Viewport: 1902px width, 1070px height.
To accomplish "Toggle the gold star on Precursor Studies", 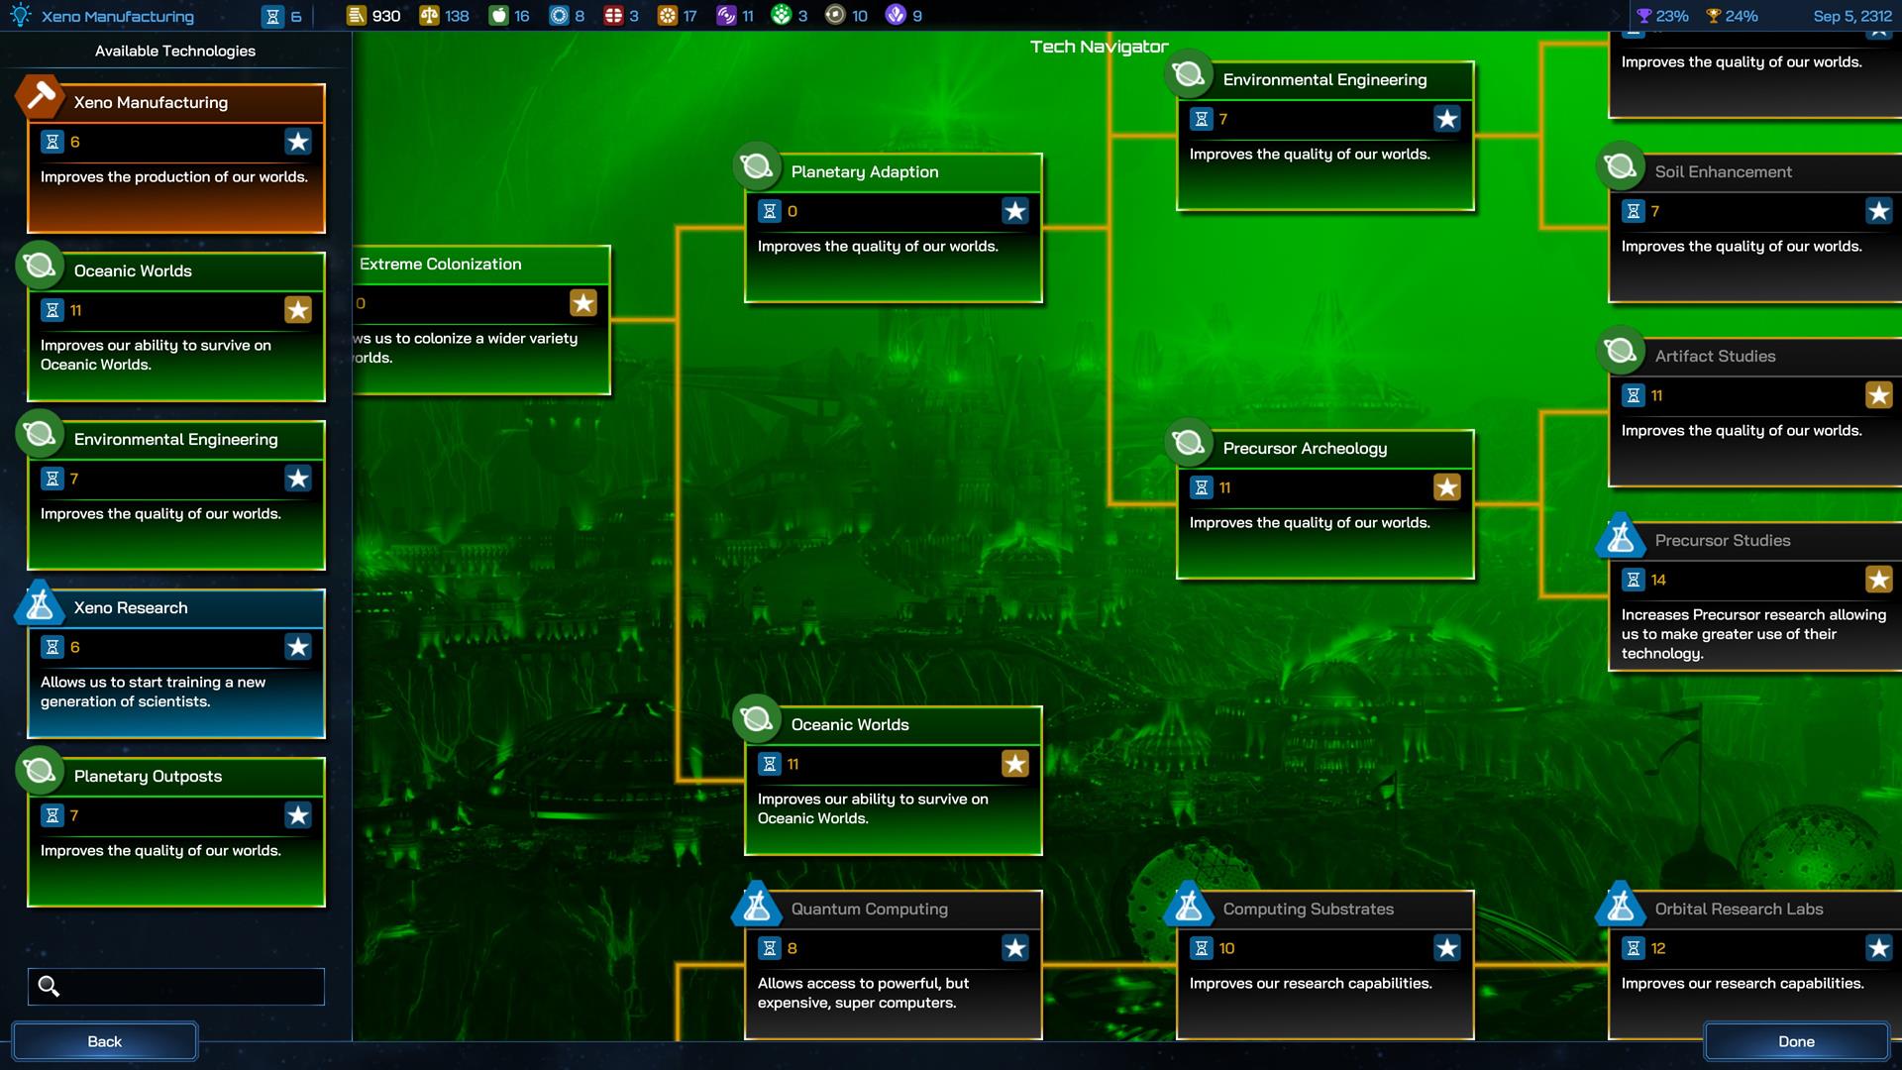I will coord(1878,580).
